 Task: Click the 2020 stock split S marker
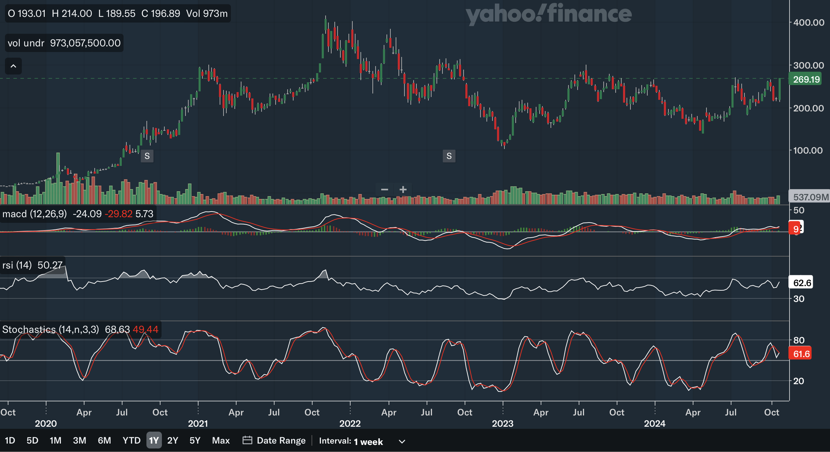pyautogui.click(x=147, y=156)
